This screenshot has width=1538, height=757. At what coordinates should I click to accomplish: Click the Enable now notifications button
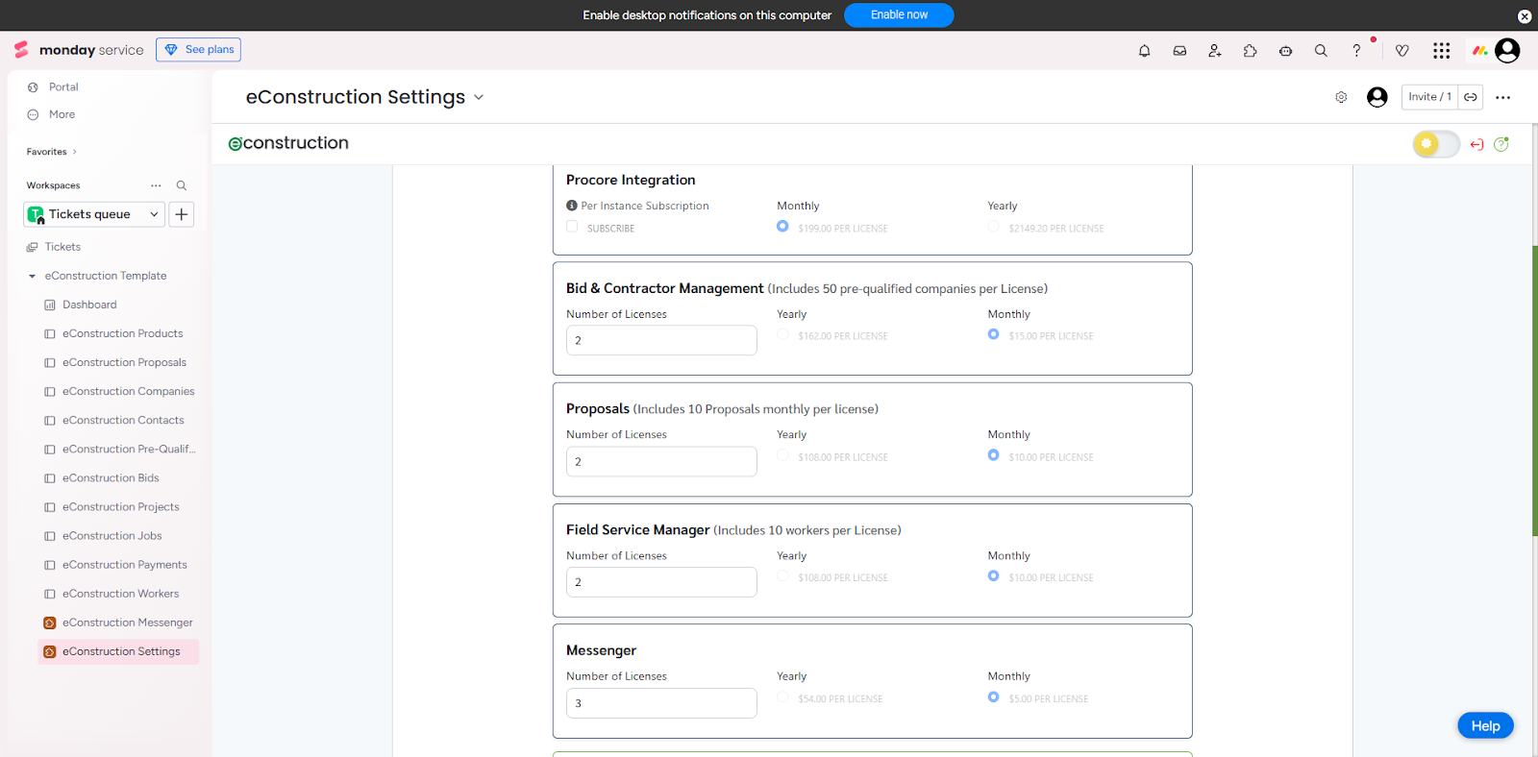899,15
